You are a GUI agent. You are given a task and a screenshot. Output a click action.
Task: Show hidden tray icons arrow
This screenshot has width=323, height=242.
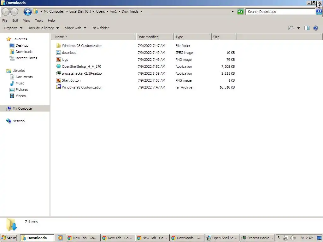(279, 238)
